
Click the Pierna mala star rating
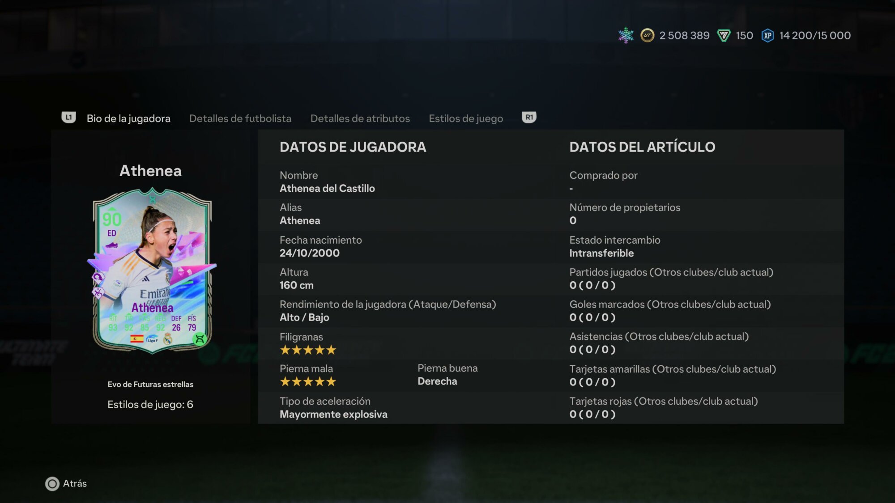click(x=308, y=382)
